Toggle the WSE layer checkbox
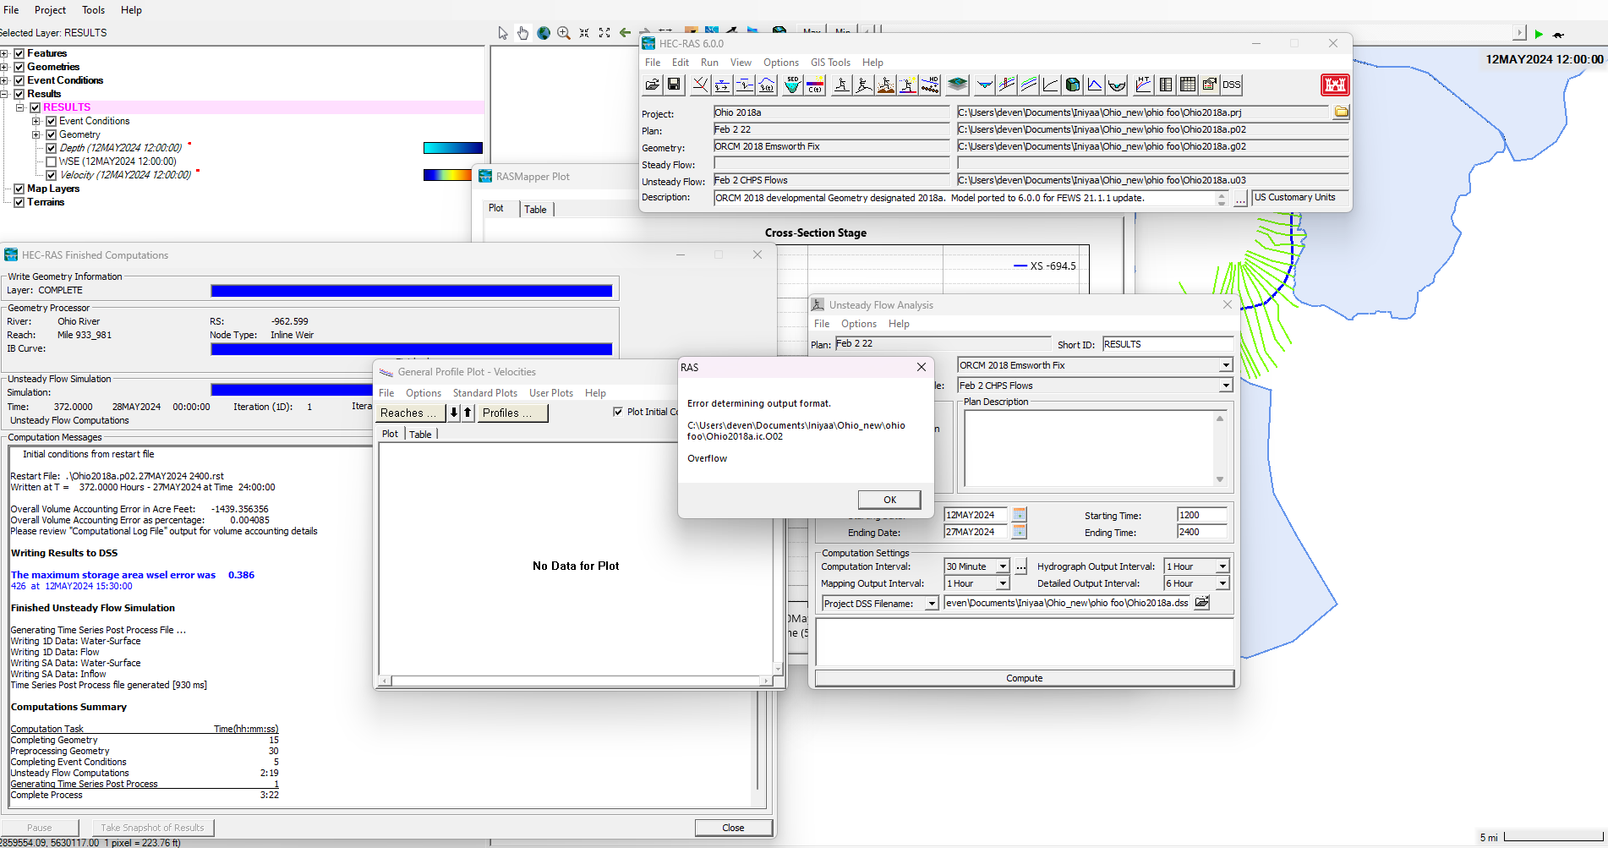 [x=51, y=161]
